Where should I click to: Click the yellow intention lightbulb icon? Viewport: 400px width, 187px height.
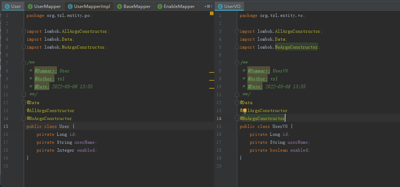coord(244,111)
